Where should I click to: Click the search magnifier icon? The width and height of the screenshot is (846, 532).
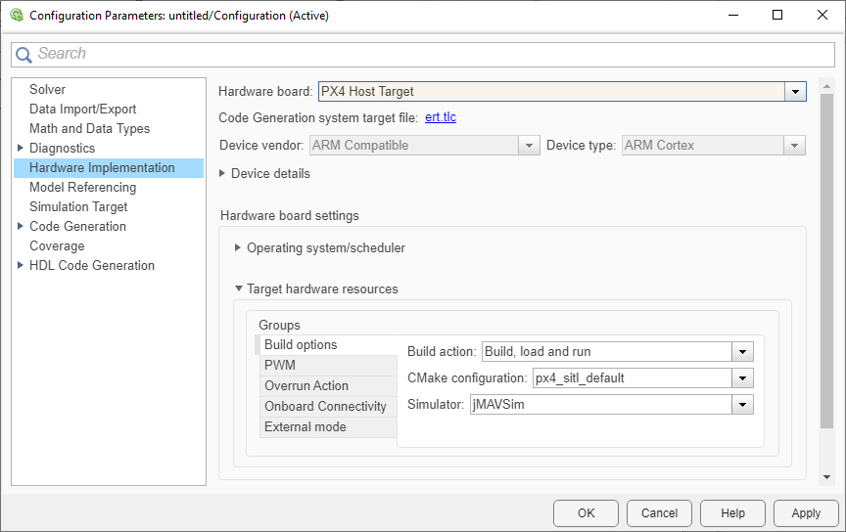coord(23,55)
